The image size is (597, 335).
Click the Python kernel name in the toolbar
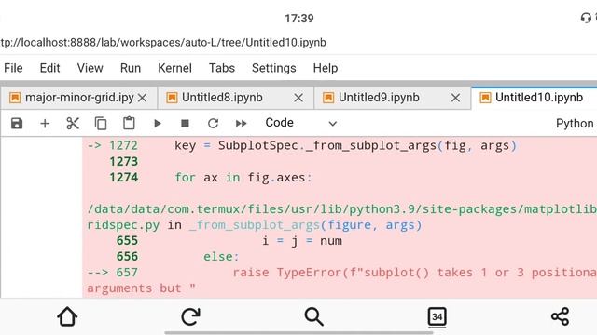point(575,124)
